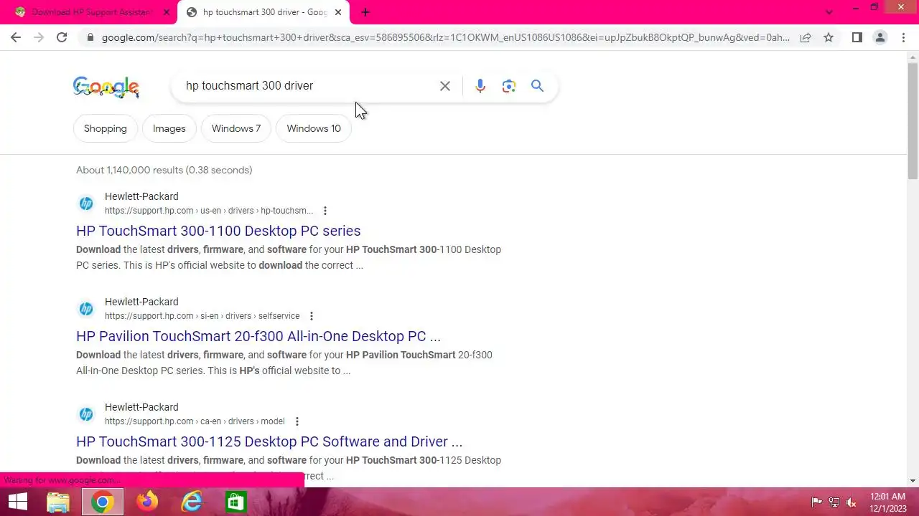Click support.hp.com si-en selfservice breadcrumb
Image resolution: width=919 pixels, height=516 pixels.
[202, 316]
